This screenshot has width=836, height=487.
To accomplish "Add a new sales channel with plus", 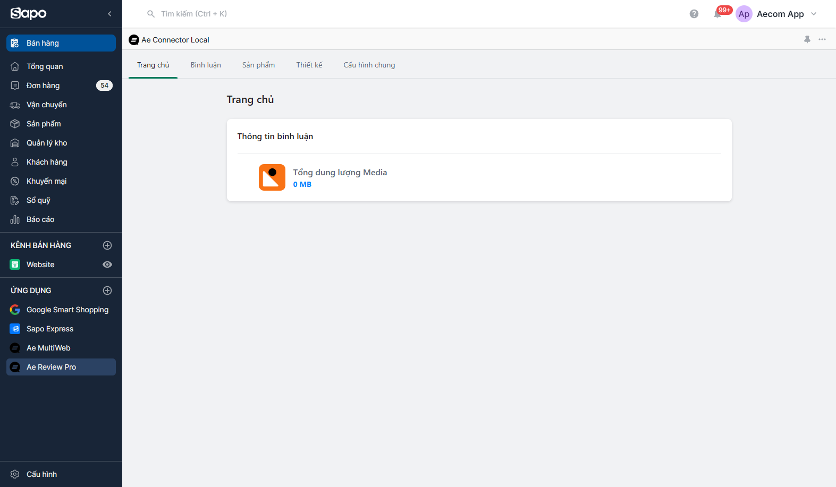I will (x=107, y=245).
